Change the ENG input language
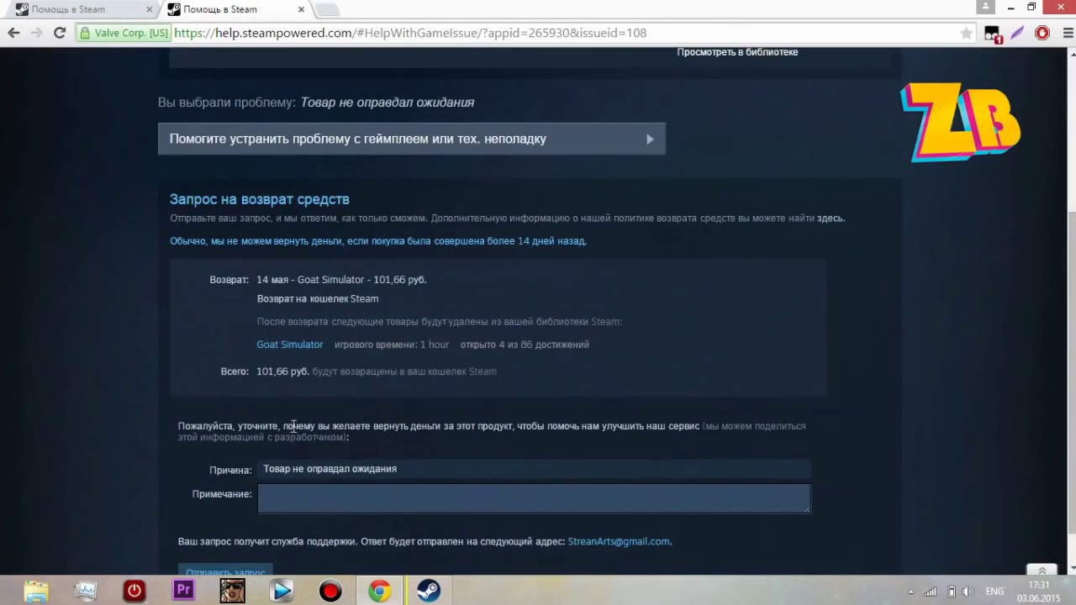 tap(994, 592)
